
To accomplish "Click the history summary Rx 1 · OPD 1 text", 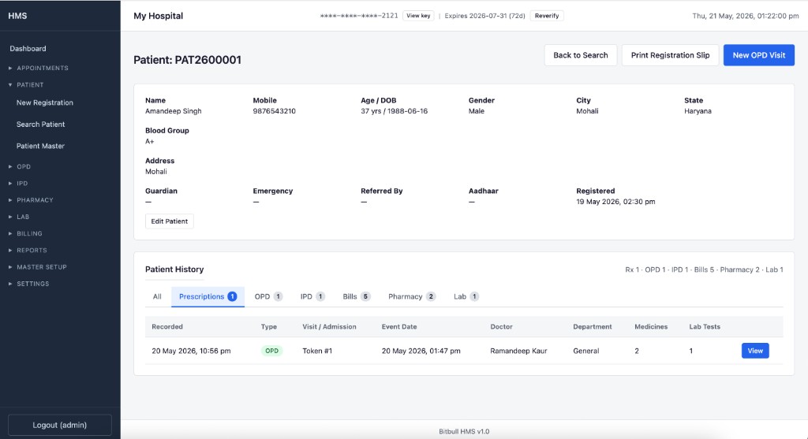I will (704, 270).
